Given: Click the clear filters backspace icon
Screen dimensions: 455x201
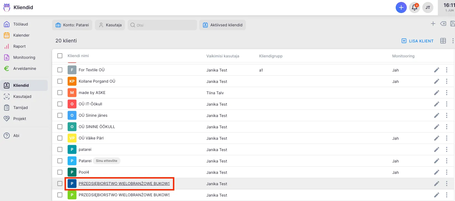Looking at the screenshot, I should pos(443,24).
